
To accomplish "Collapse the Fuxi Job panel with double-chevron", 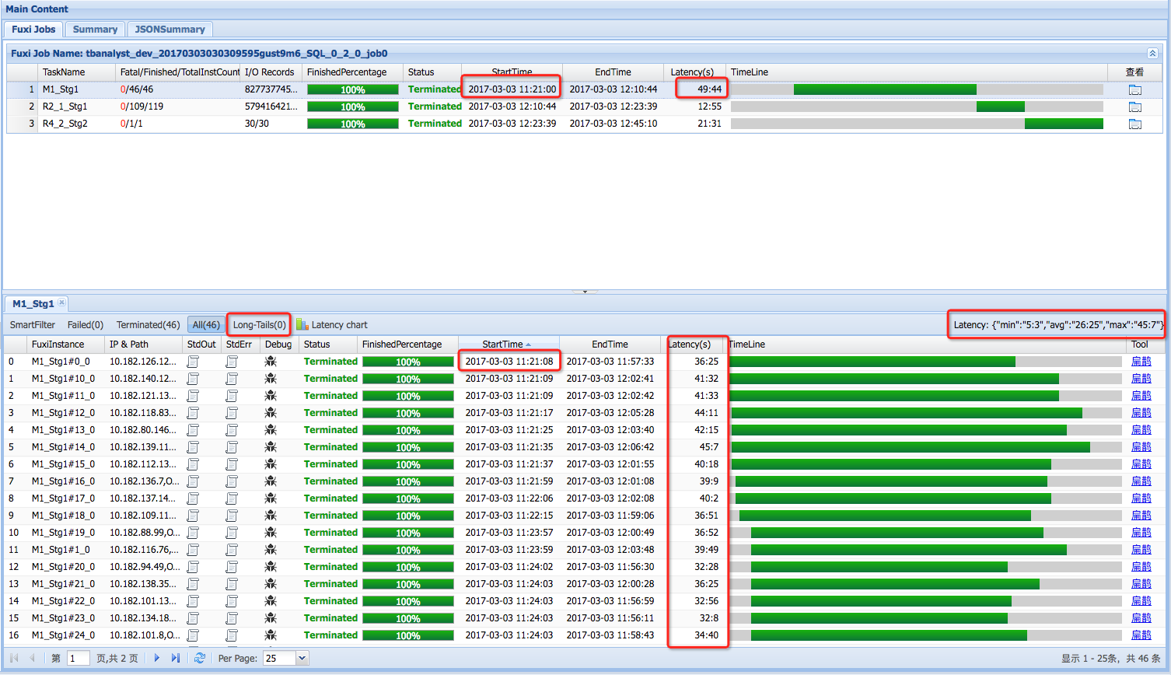I will (1153, 53).
